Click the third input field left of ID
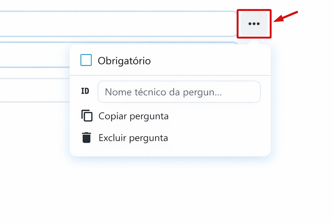 tap(35, 90)
